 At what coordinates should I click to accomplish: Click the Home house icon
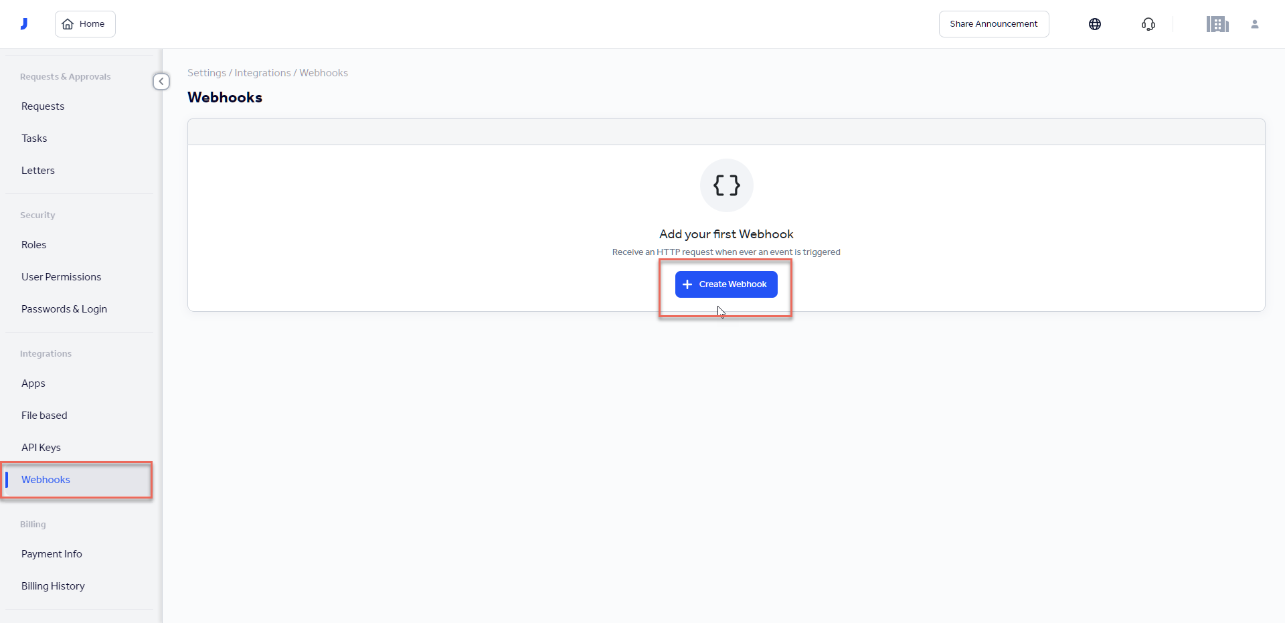(68, 23)
